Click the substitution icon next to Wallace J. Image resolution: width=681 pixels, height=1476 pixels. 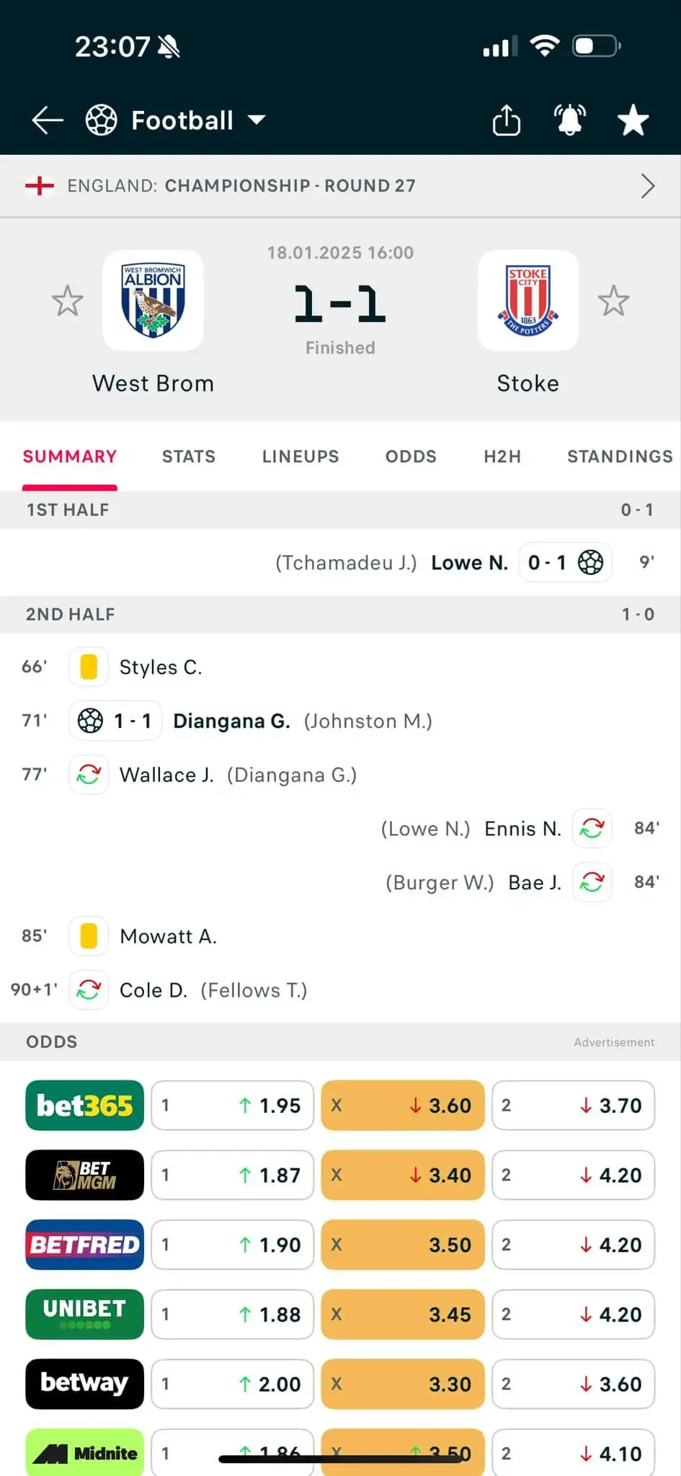click(x=88, y=774)
